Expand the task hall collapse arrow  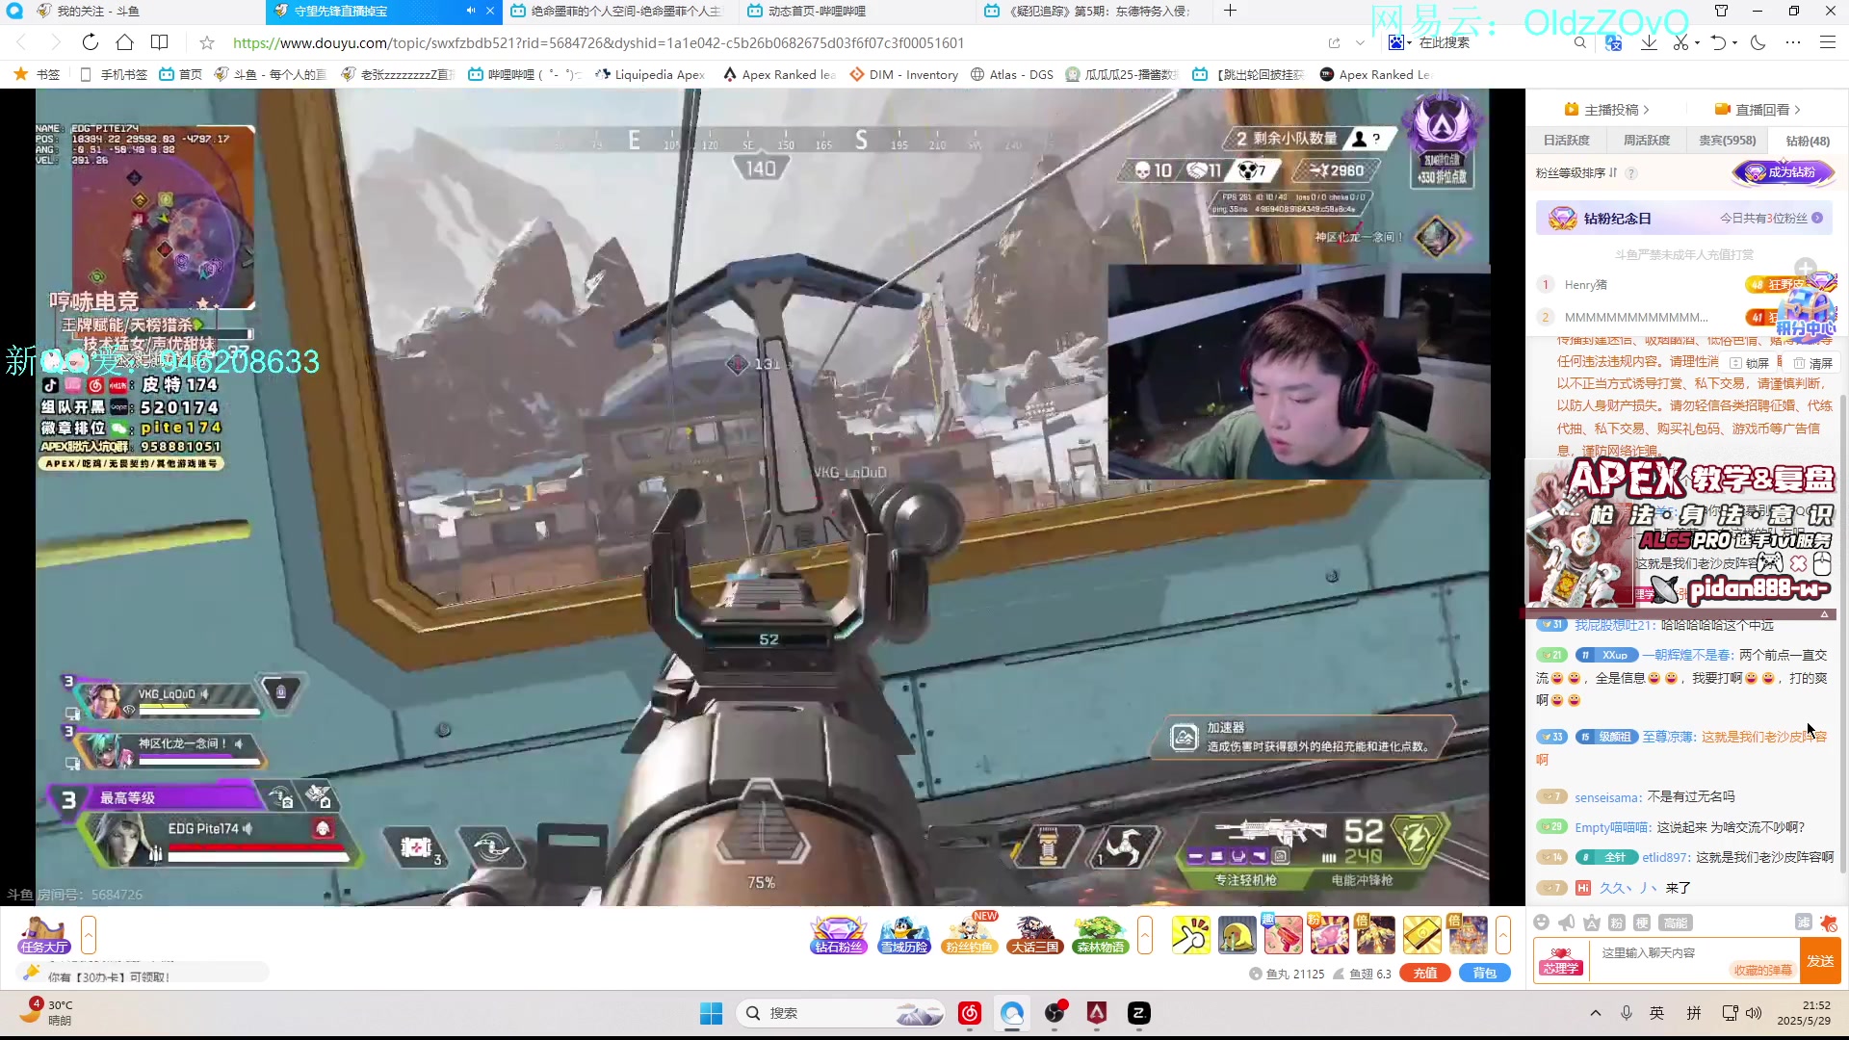click(x=89, y=935)
